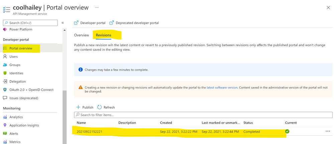Open the Metrics page
The height and width of the screenshot is (144, 334).
(x=15, y=142)
